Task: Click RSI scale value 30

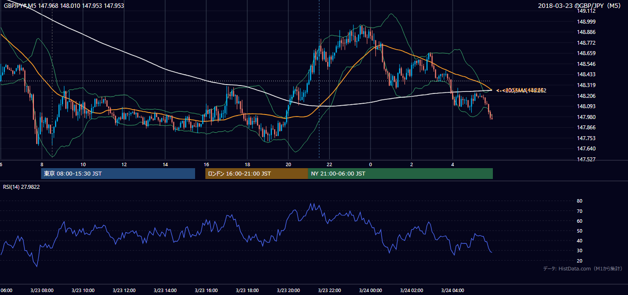Action: click(x=579, y=251)
